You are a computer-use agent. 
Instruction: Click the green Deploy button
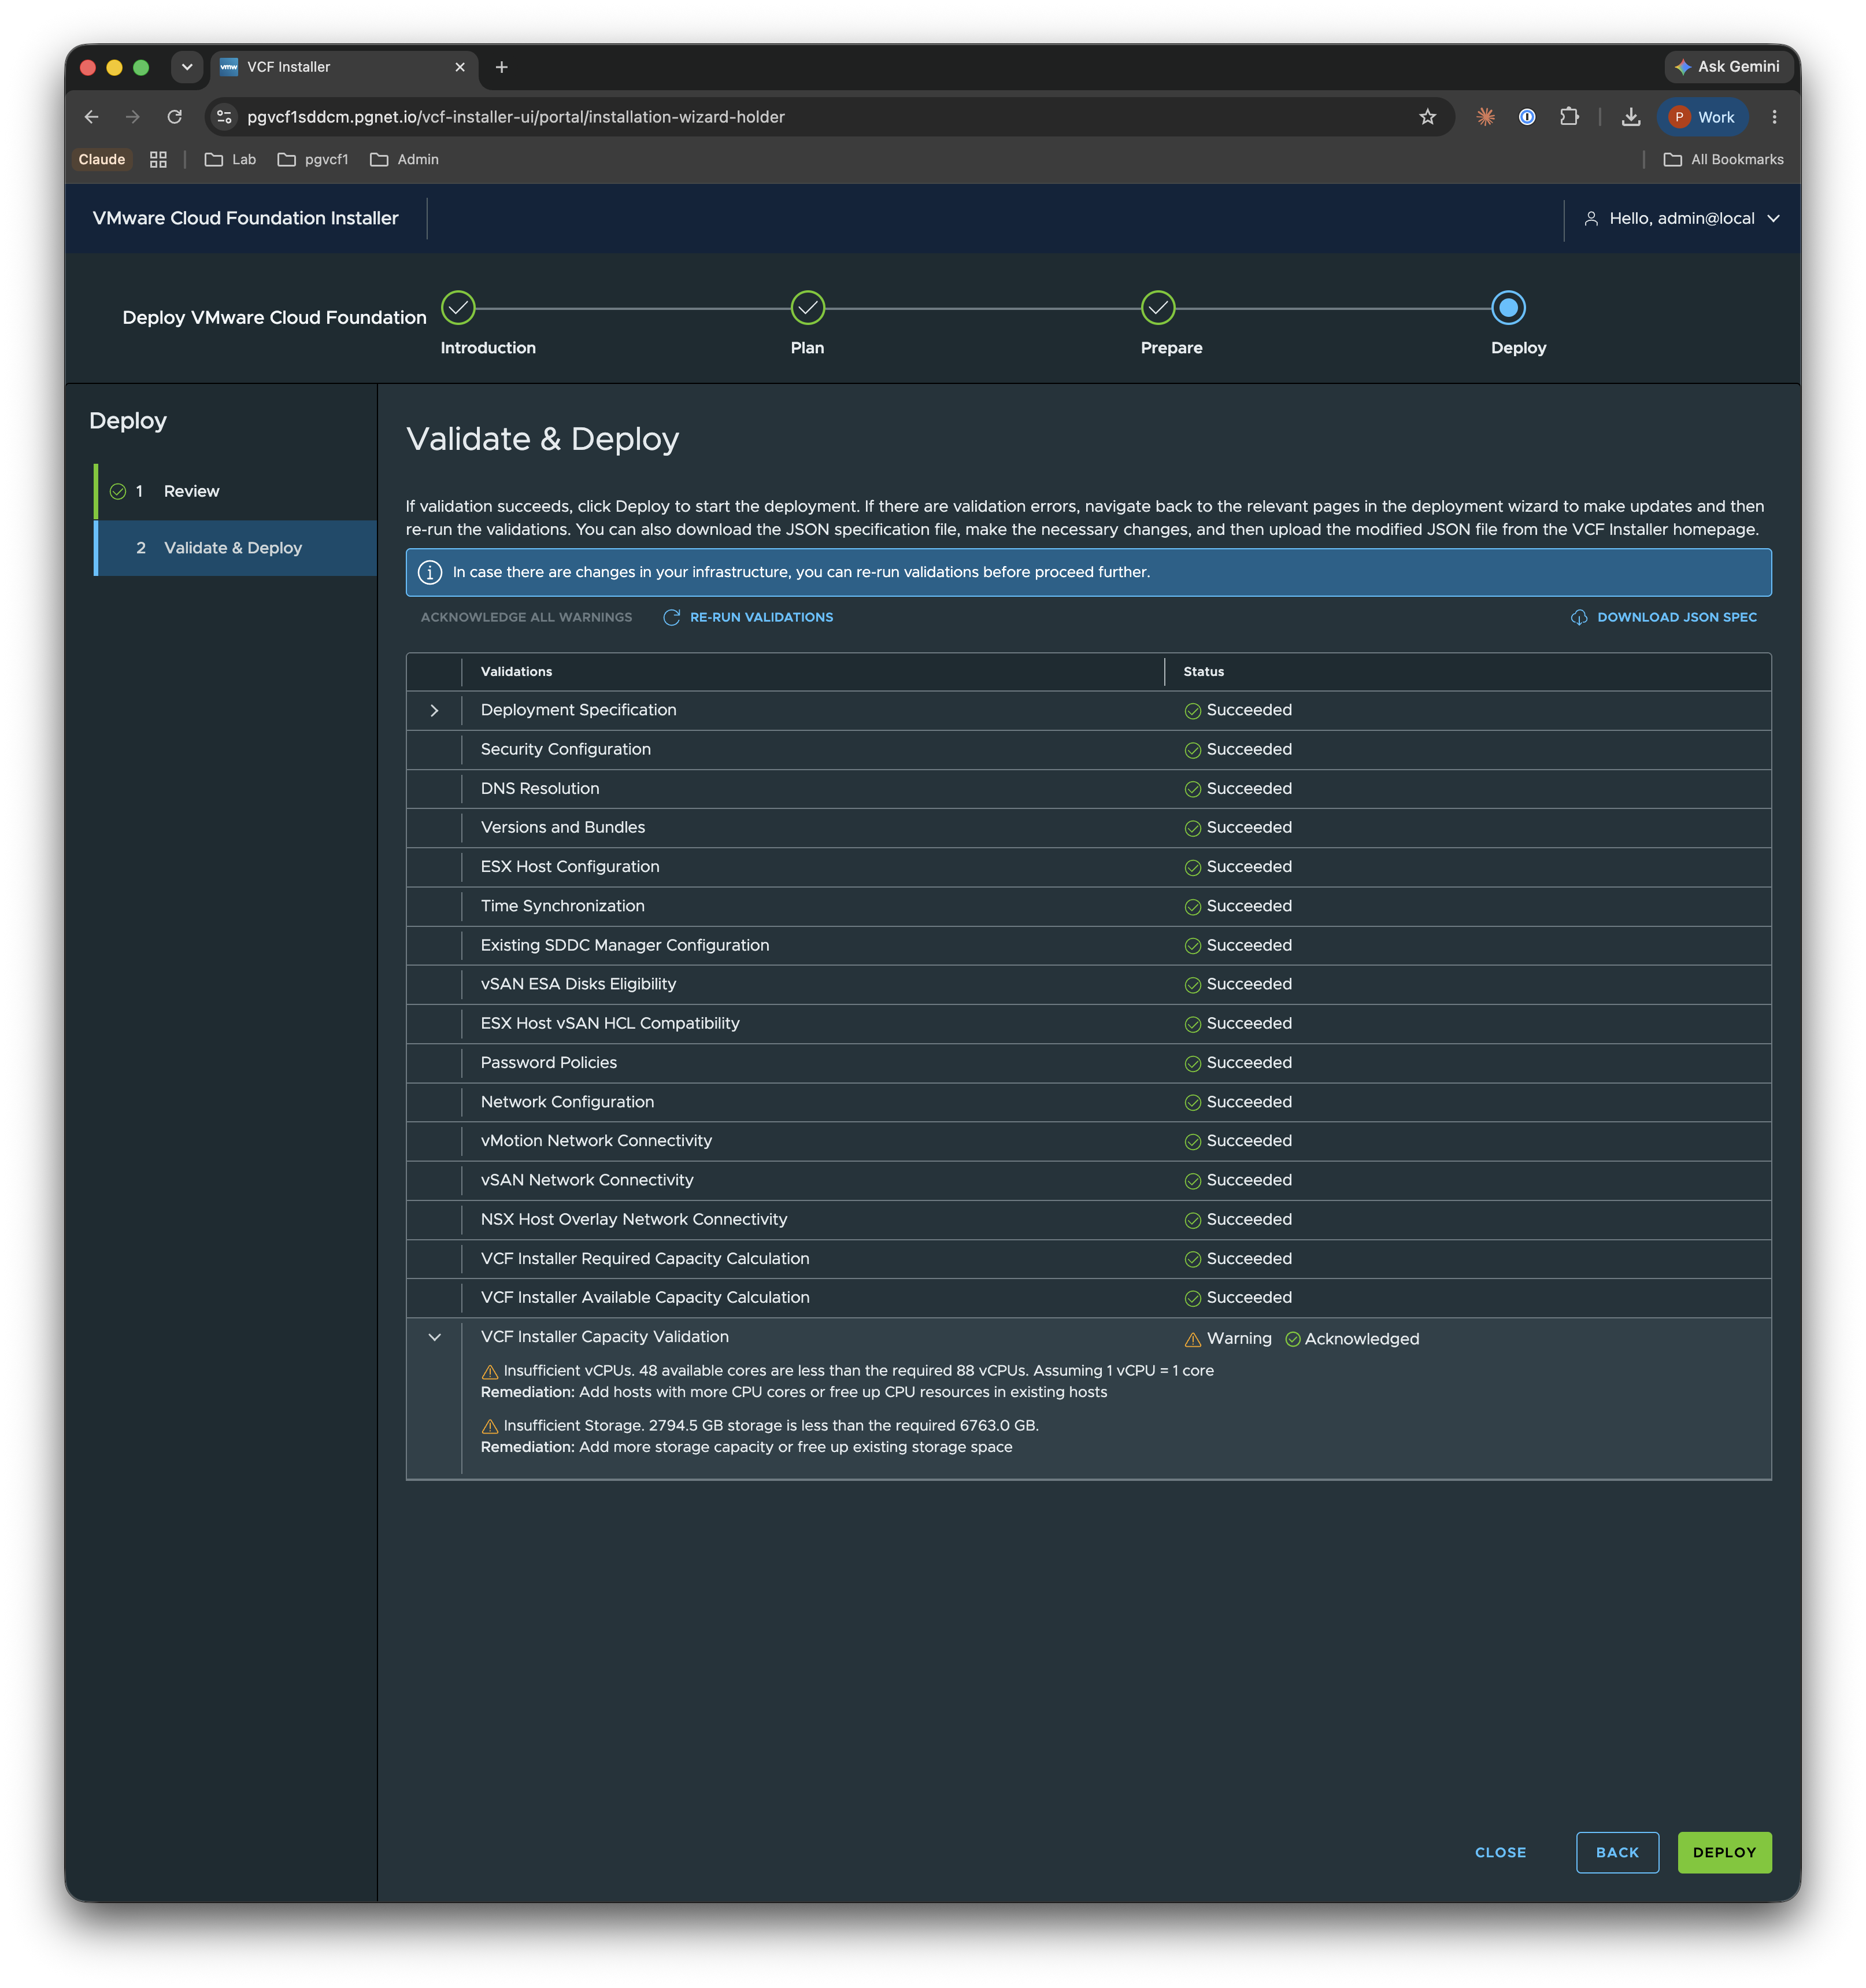[x=1724, y=1853]
